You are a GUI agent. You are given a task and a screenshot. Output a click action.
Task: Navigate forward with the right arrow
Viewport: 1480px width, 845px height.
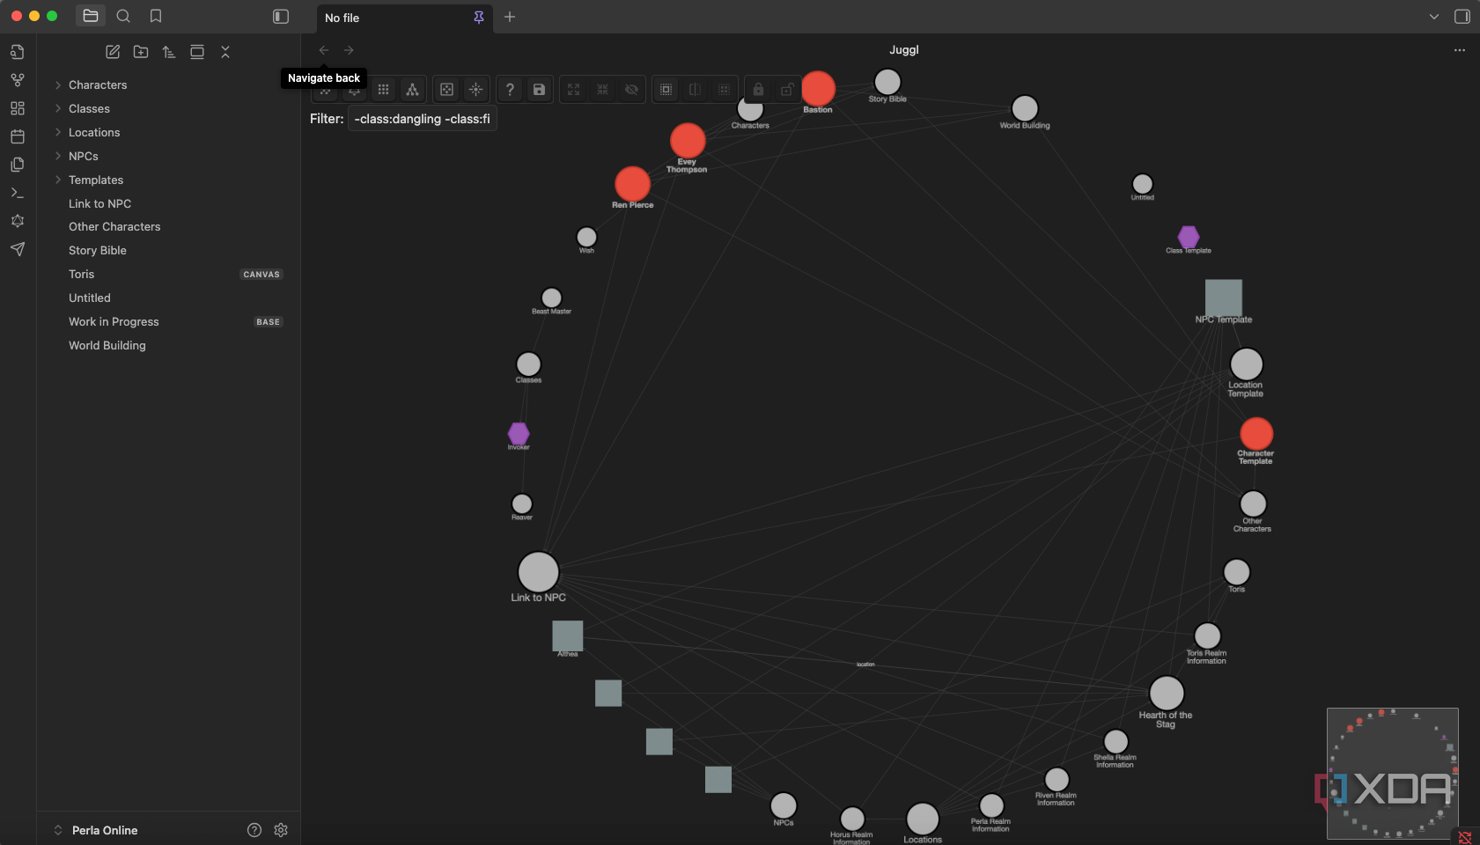coord(349,50)
